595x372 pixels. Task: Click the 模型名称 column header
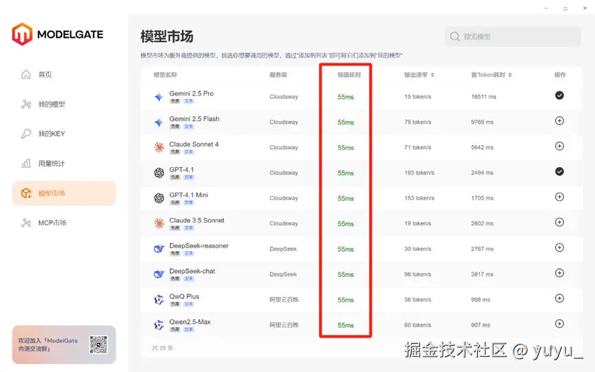click(165, 75)
